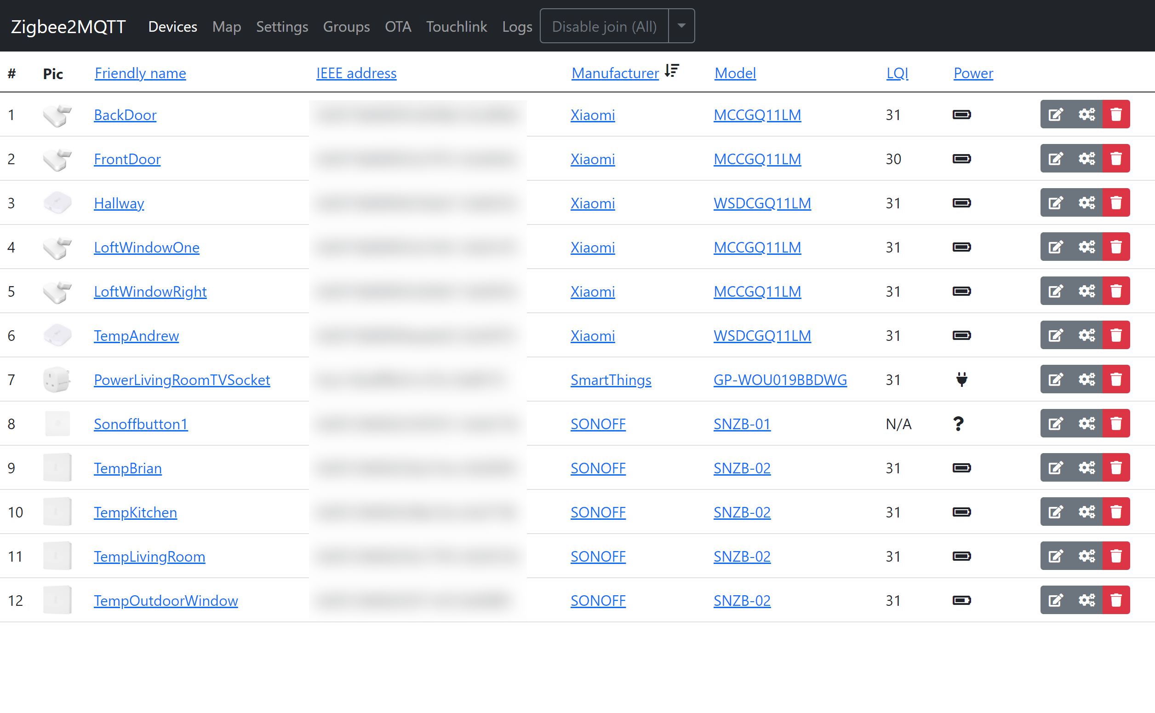Switch to the Logs page
The height and width of the screenshot is (713, 1155).
pos(517,26)
